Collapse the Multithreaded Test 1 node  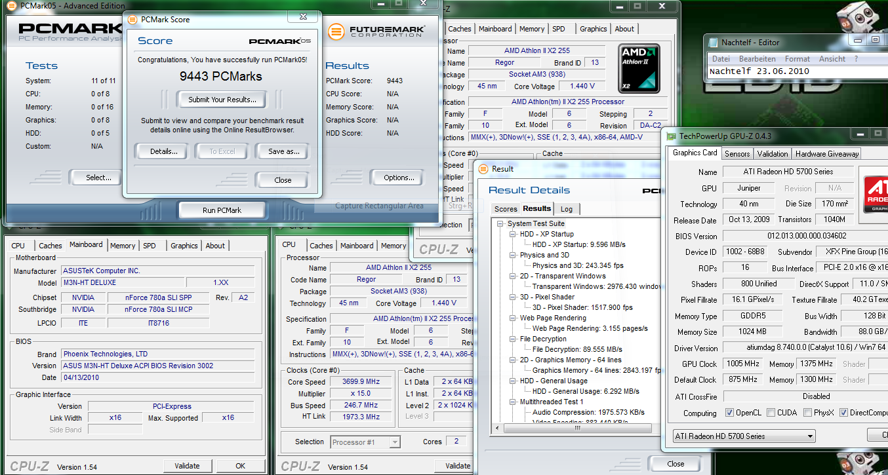513,402
